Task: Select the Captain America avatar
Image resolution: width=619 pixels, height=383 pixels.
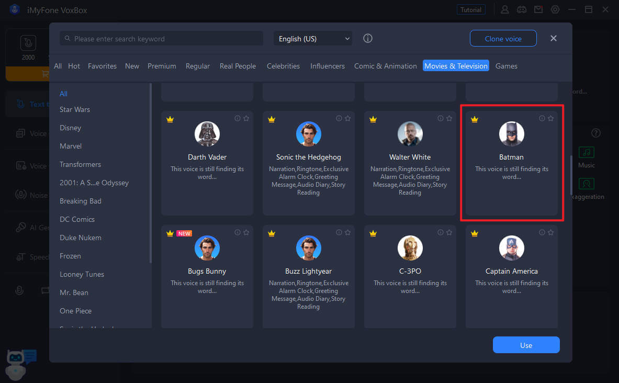Action: [x=512, y=248]
